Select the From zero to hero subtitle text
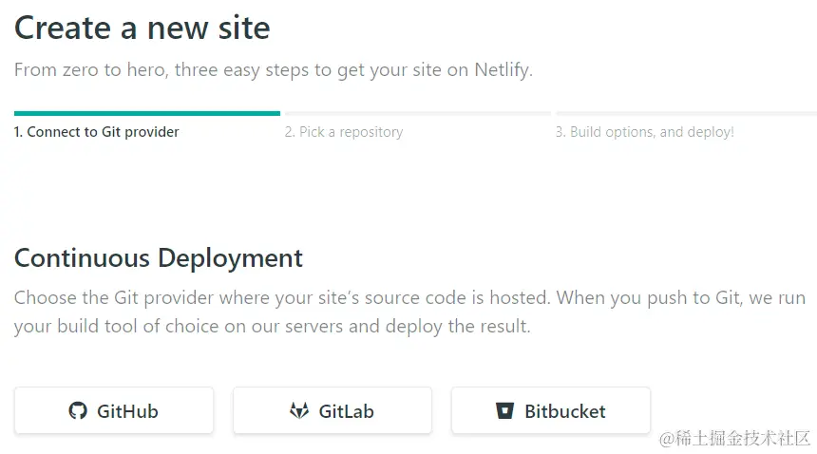 (x=274, y=69)
